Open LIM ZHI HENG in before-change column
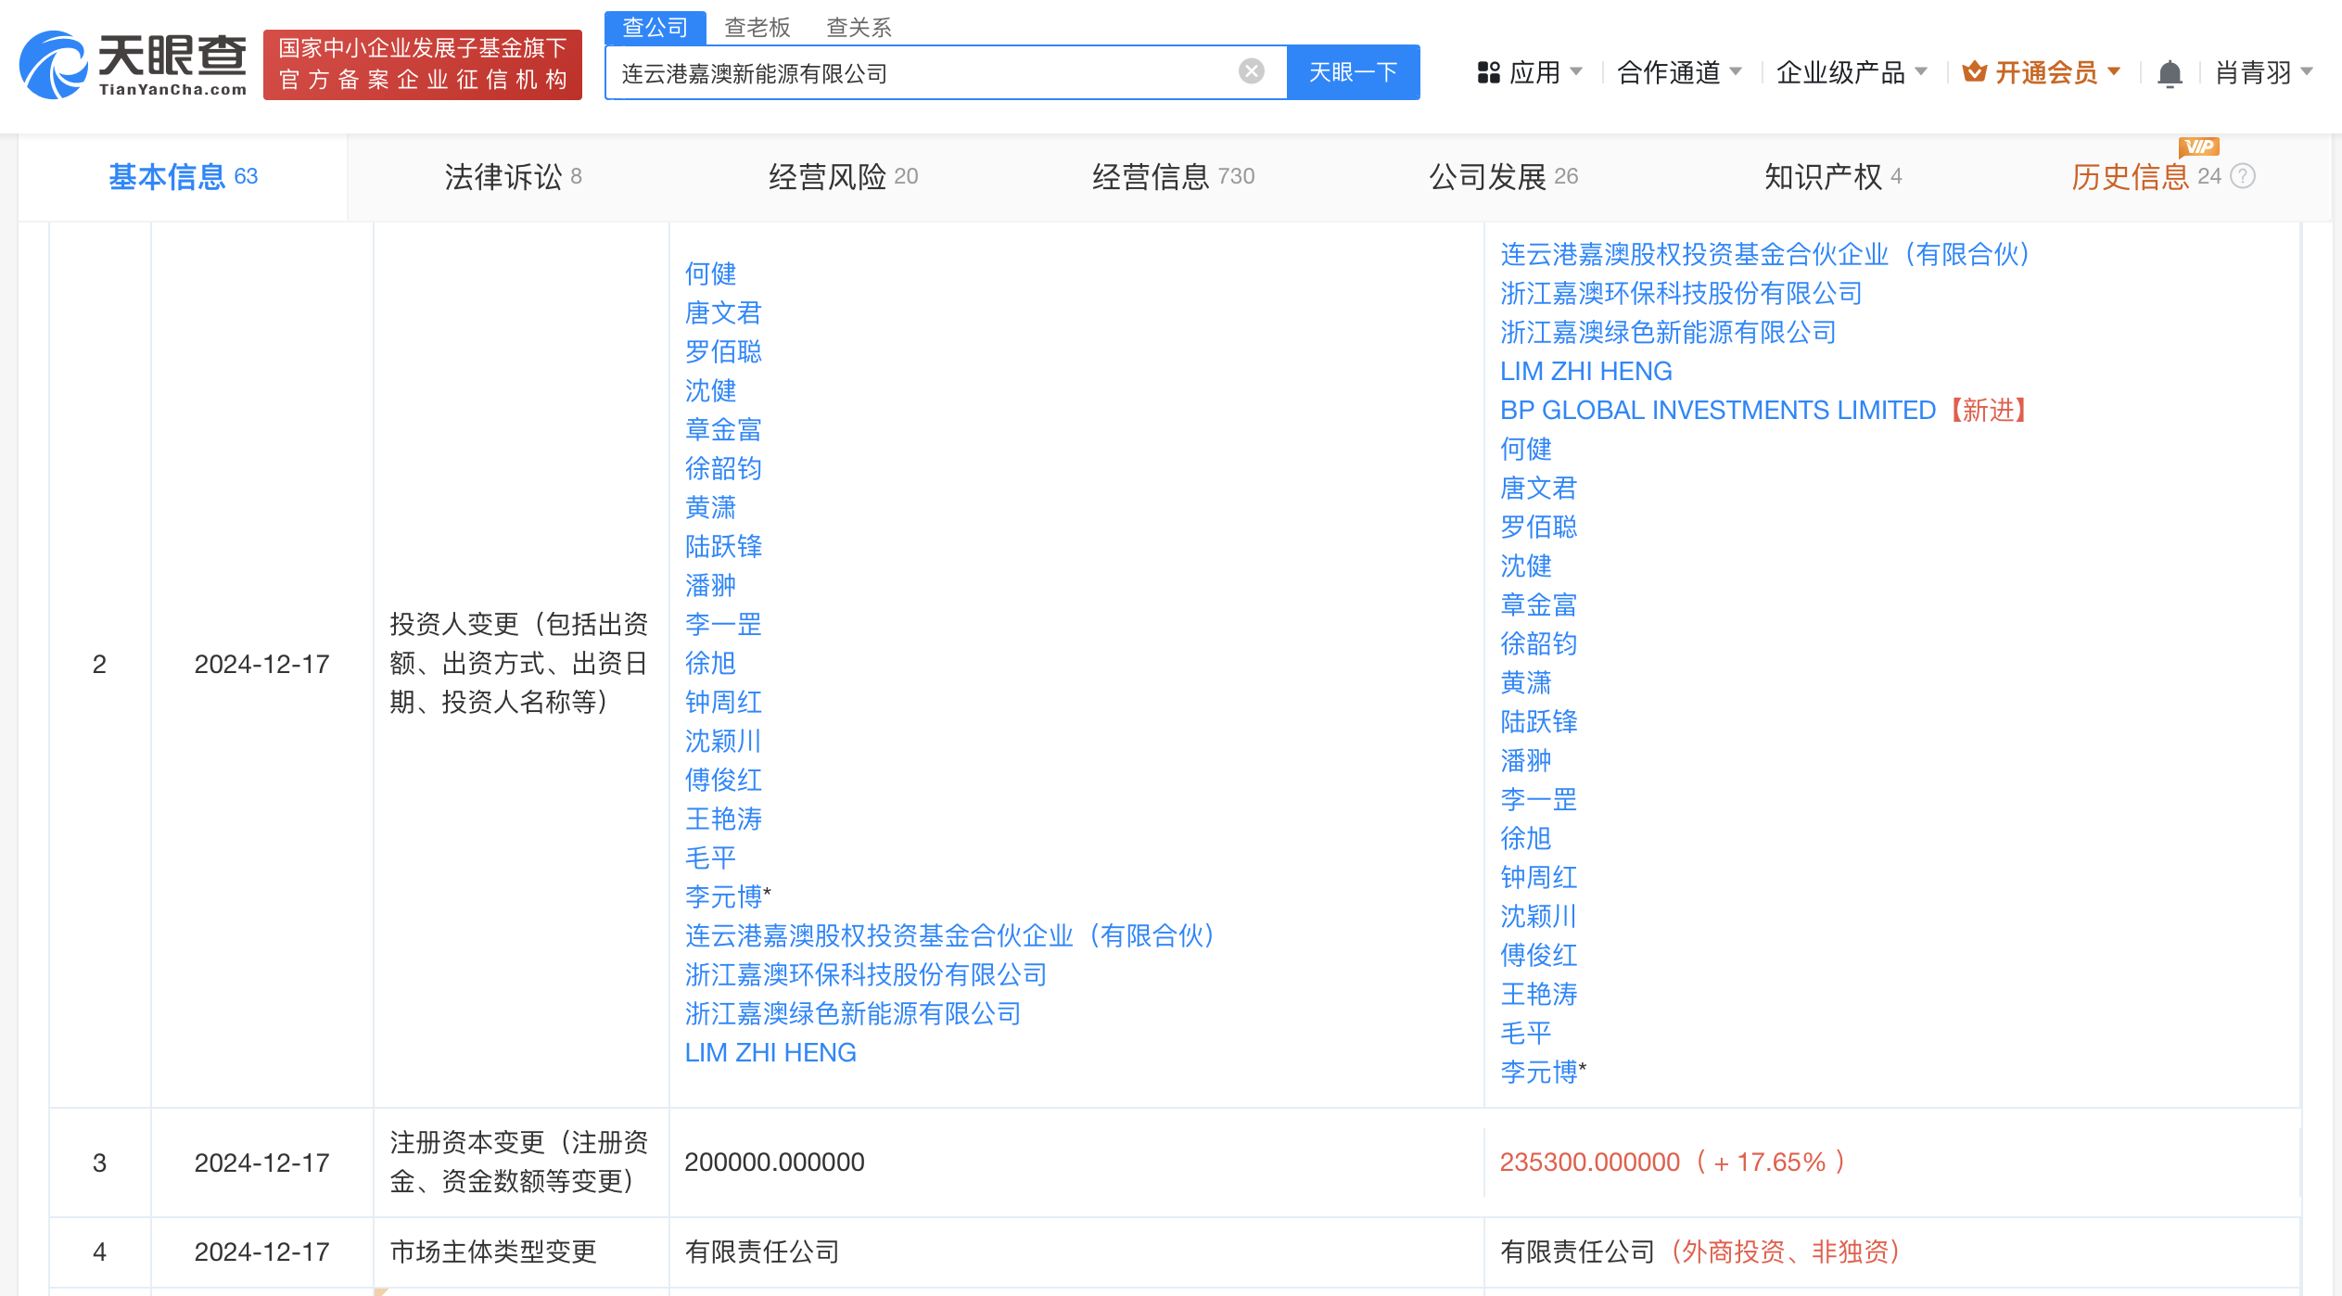 770,1052
